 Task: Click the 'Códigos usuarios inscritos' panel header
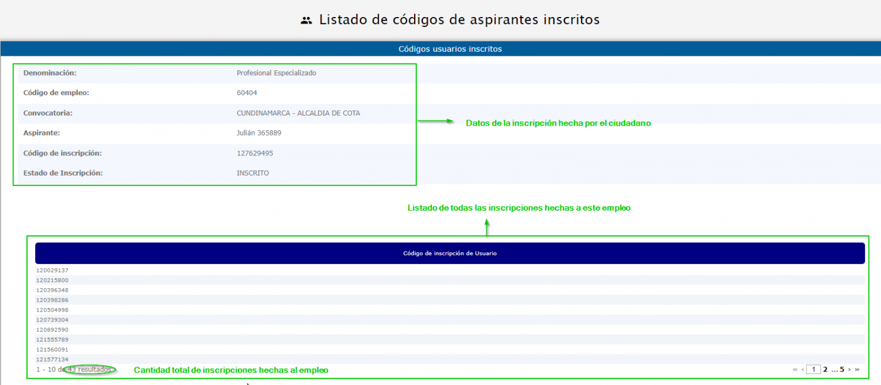point(450,49)
